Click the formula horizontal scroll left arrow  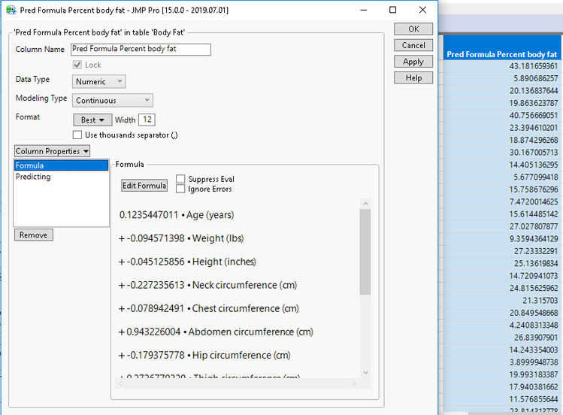[x=120, y=383]
